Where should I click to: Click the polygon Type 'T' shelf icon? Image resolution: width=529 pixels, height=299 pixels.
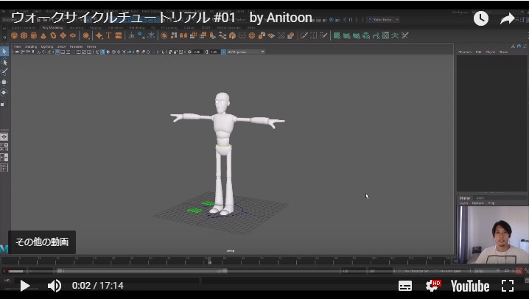108,35
